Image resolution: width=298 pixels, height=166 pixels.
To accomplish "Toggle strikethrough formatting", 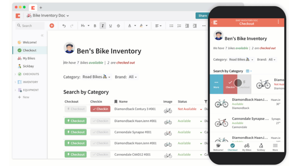I will coord(118,26).
